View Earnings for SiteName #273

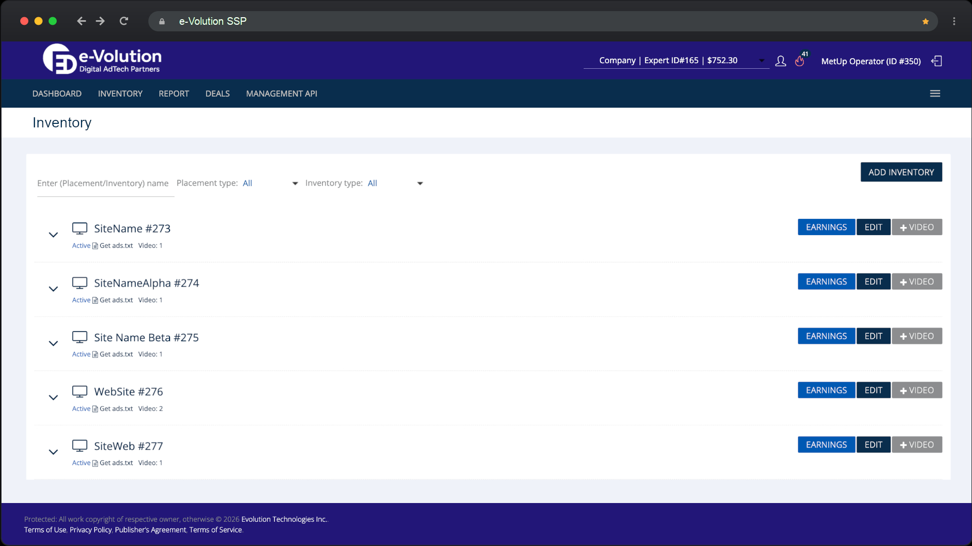[x=826, y=227]
